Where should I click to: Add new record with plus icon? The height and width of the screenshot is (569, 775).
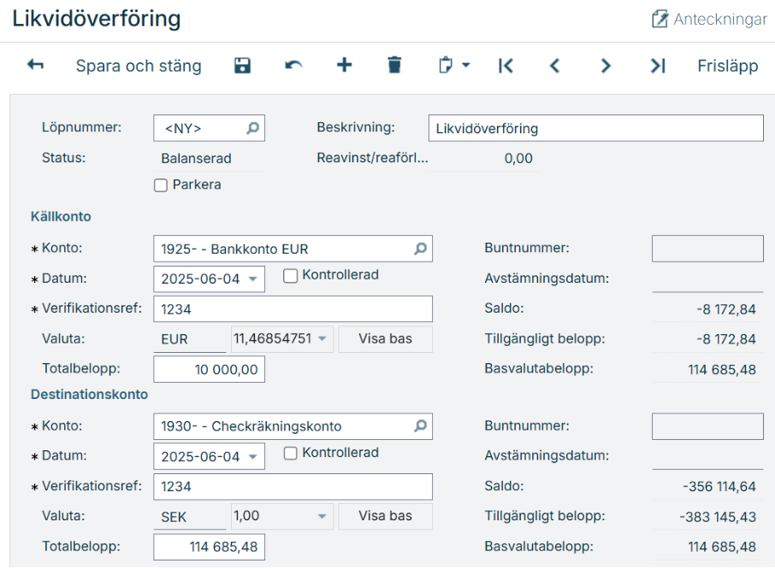(x=344, y=66)
